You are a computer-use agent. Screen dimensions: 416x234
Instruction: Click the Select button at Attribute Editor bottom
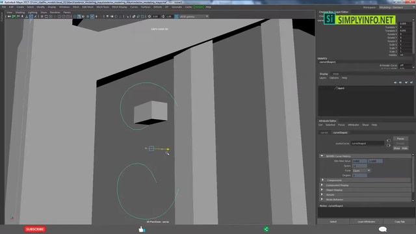[333, 222]
